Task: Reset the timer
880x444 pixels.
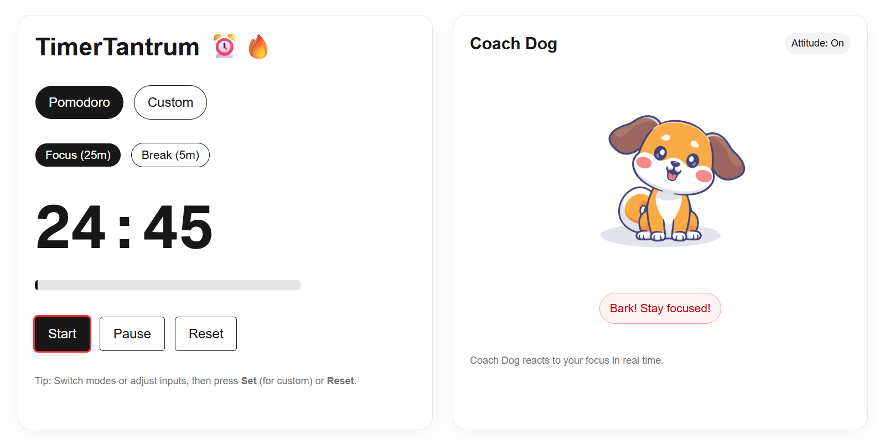Action: [x=206, y=334]
